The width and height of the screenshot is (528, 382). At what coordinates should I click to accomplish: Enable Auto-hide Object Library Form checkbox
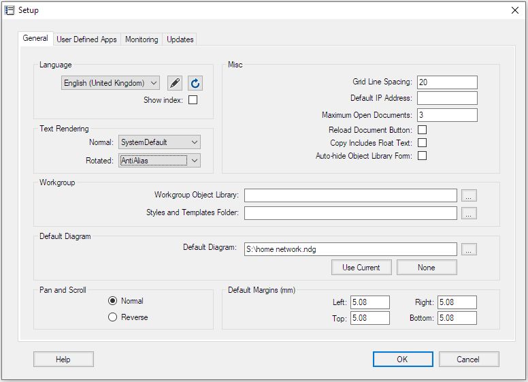(x=422, y=156)
